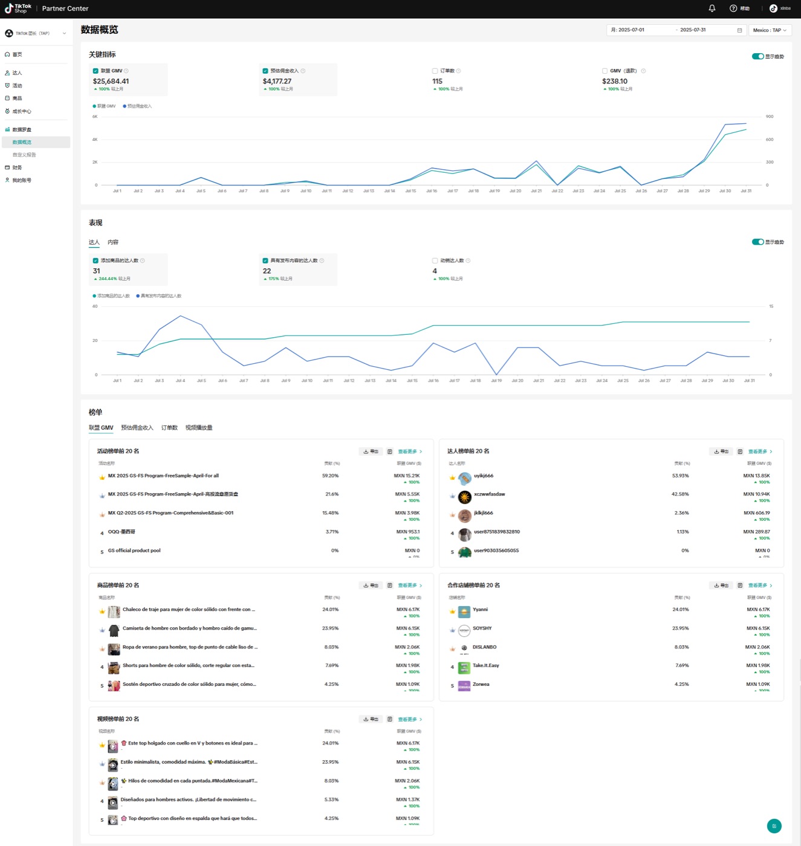This screenshot has height=846, width=801.
Task: Click the start date field 2025-07-01
Action: (x=632, y=30)
